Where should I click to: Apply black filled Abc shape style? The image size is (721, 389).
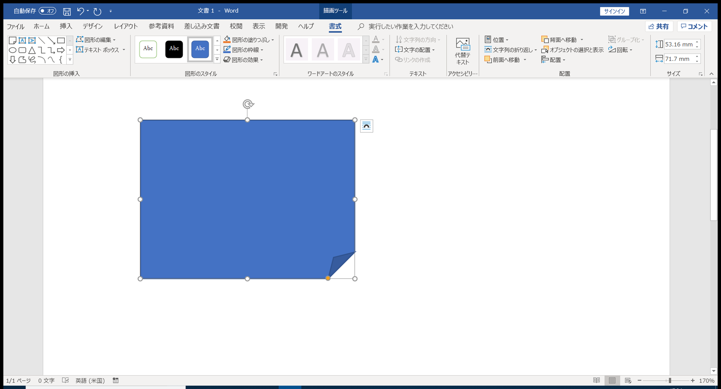[174, 49]
